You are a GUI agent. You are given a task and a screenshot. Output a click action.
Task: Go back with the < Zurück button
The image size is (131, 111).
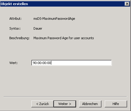pos(42,104)
